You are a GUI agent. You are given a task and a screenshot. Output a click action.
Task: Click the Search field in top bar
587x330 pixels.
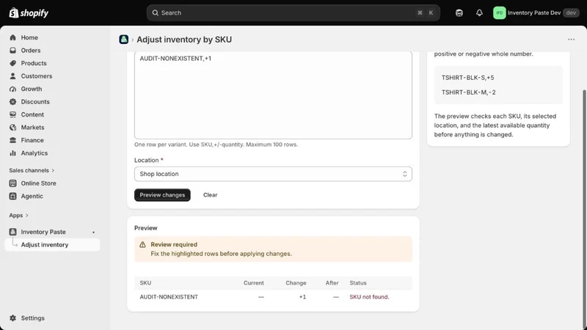(293, 12)
